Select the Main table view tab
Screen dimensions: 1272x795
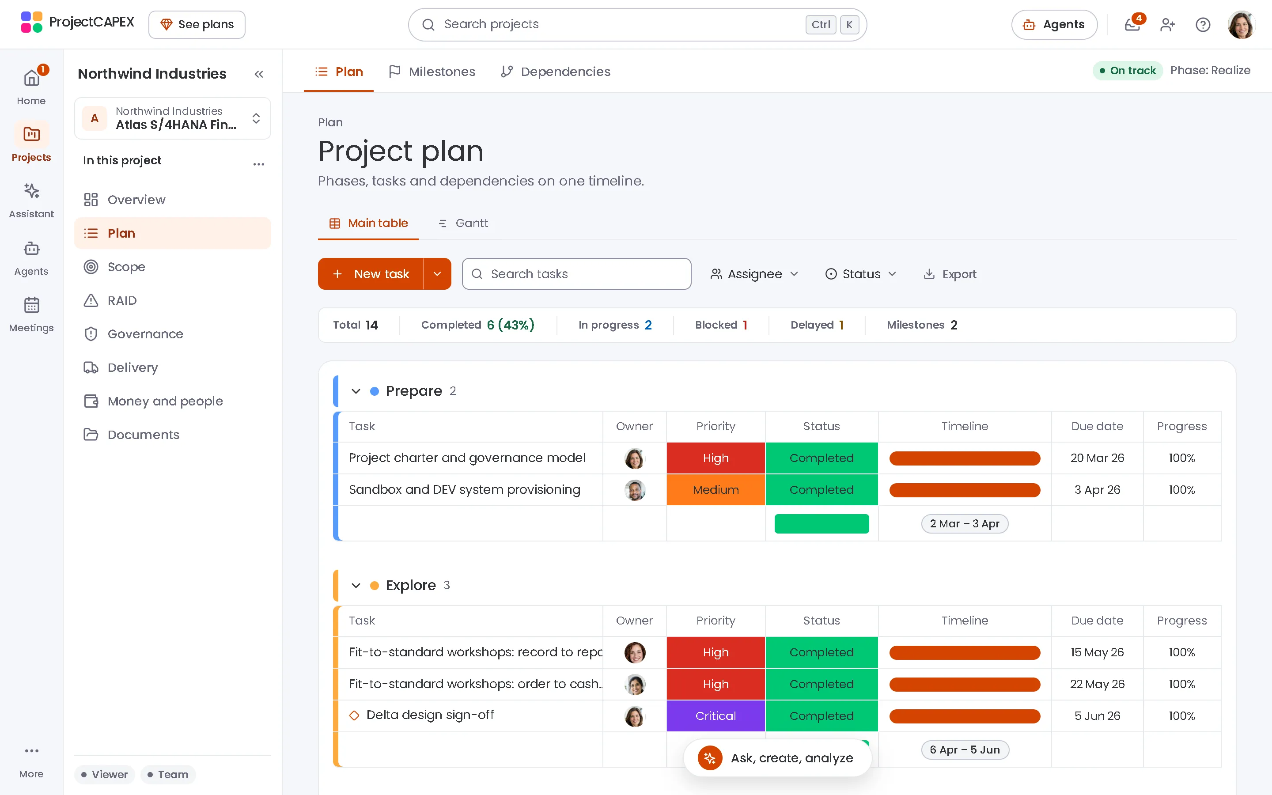(x=368, y=223)
